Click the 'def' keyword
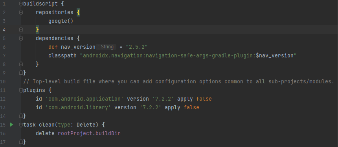Viewport: 338px width, 147px height. (53, 47)
